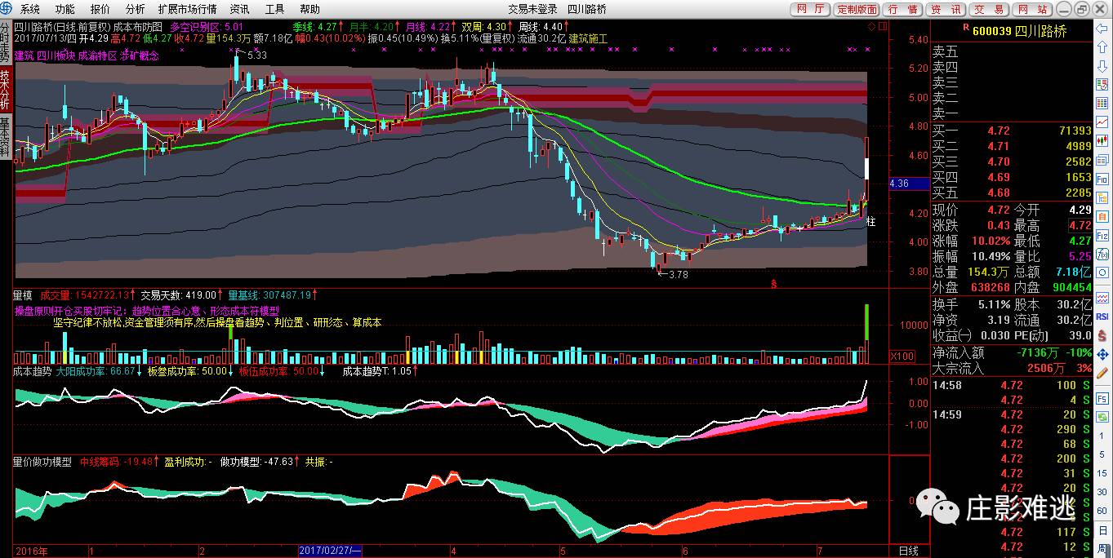Select the 5-minute period button
Screen dimensions: 1113x558
(x=1102, y=454)
